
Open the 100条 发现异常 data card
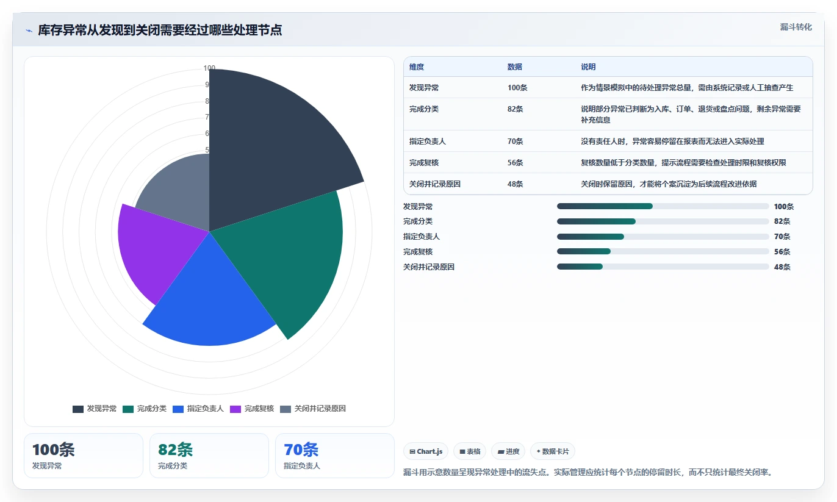click(84, 456)
